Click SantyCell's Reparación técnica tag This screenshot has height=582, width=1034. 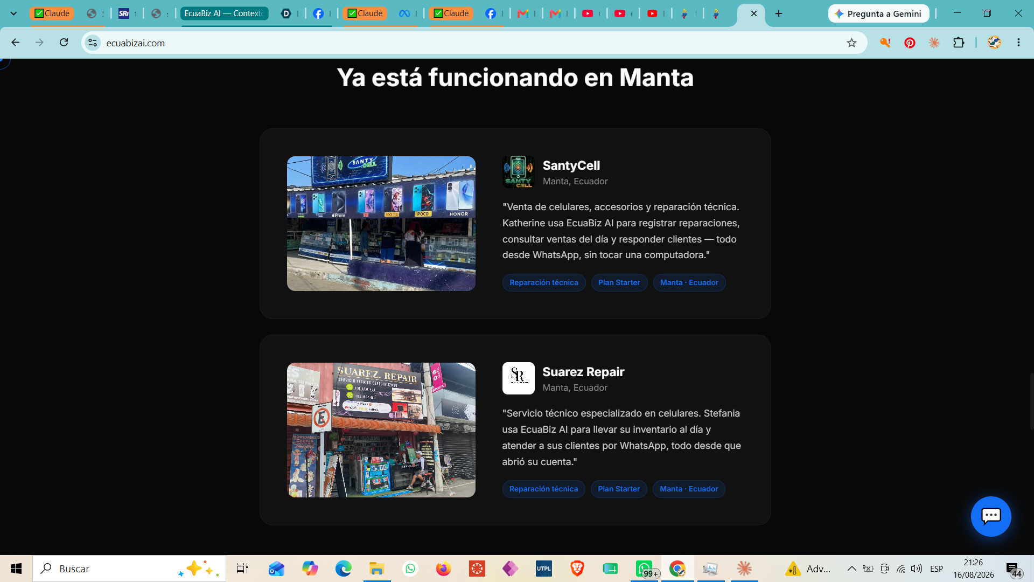click(544, 282)
